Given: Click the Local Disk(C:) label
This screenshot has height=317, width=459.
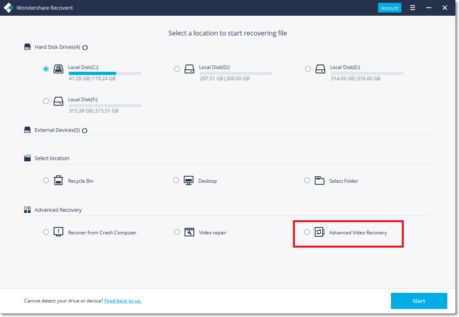Looking at the screenshot, I should click(83, 67).
